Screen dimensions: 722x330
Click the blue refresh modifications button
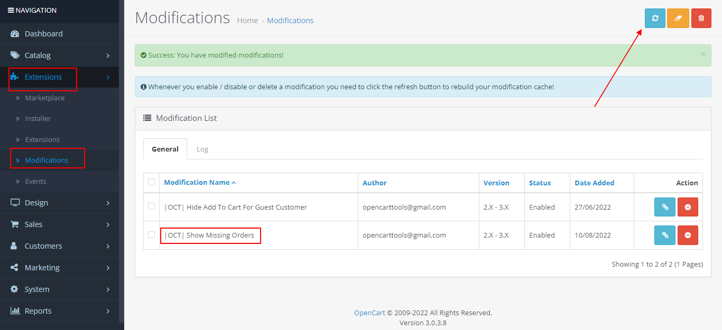coord(655,18)
